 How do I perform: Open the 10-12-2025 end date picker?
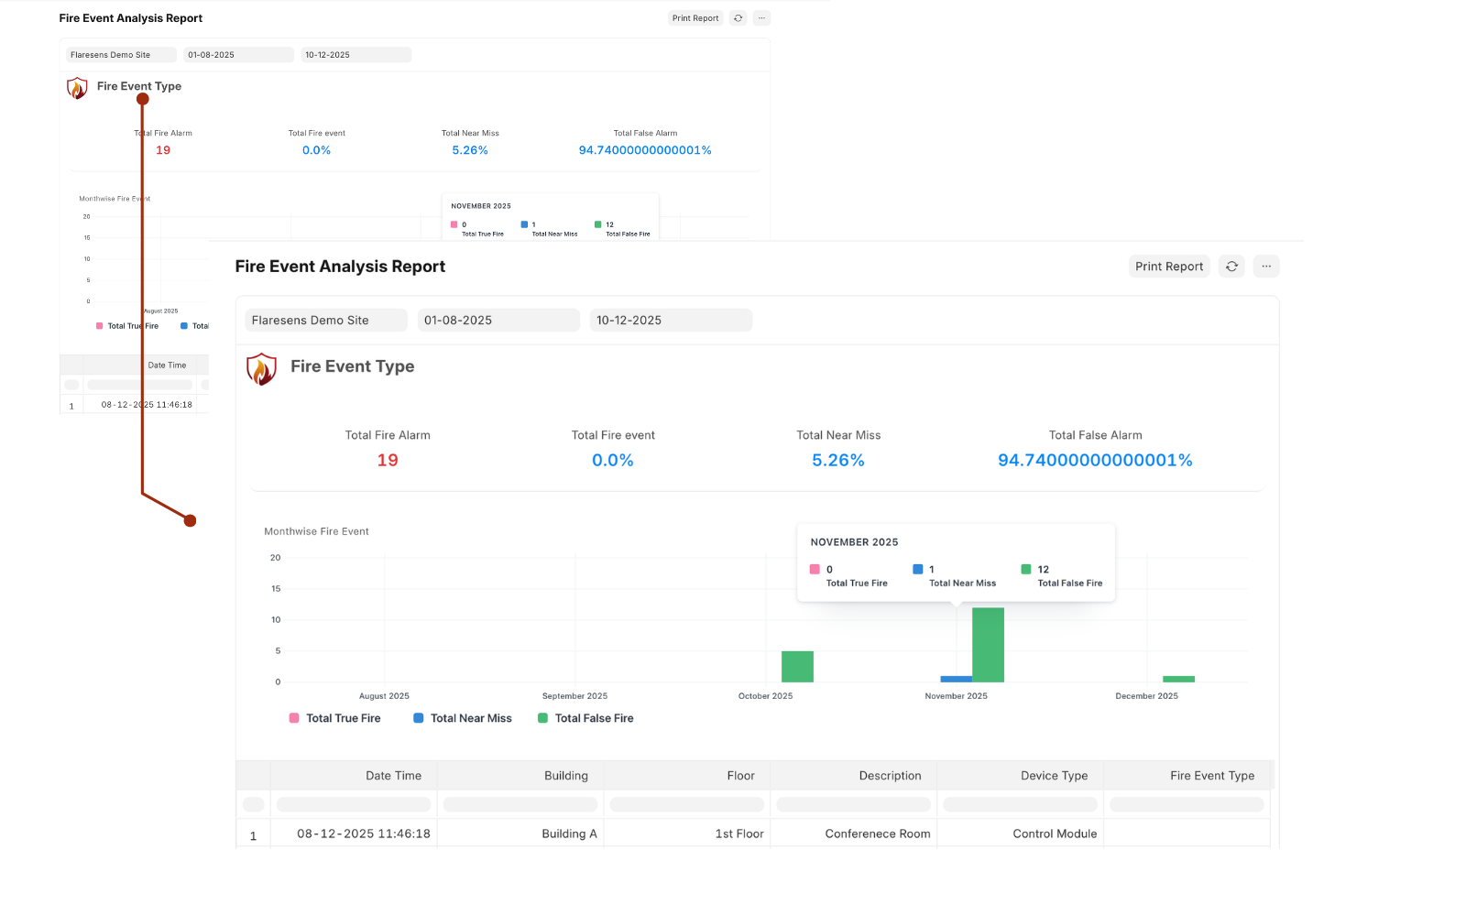click(x=670, y=320)
